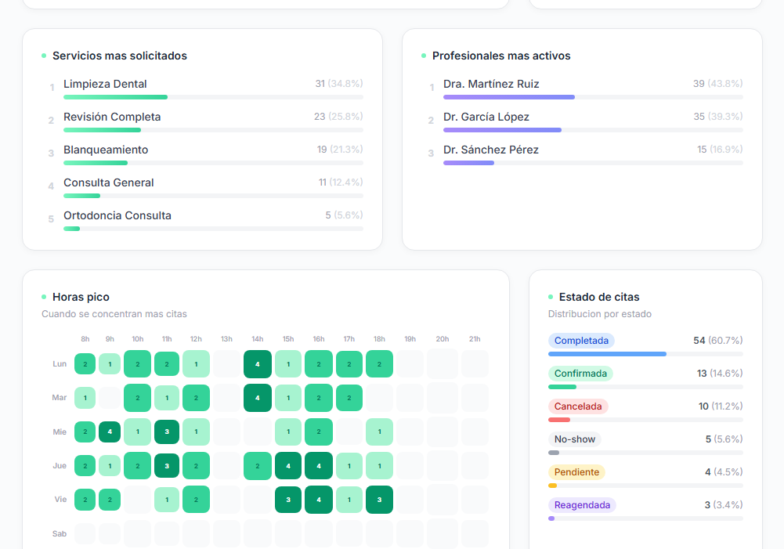Click the Pendiente status badge

(x=576, y=472)
